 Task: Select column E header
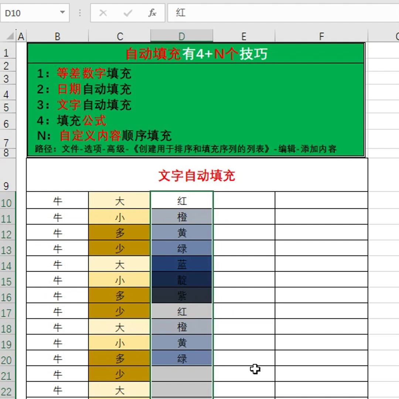(244, 36)
